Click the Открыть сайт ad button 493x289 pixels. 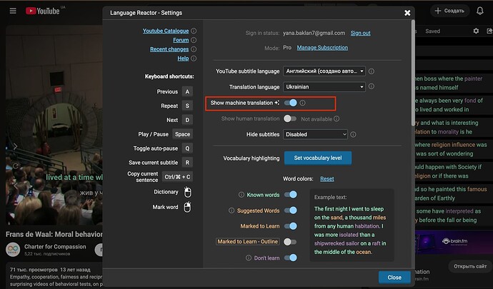tap(470, 266)
